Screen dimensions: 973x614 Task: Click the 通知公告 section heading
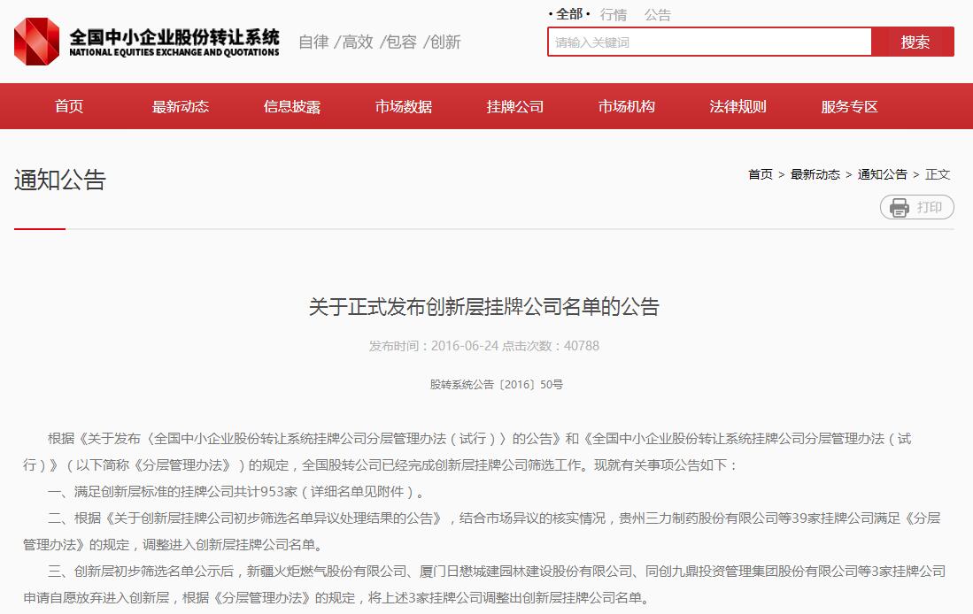[60, 180]
